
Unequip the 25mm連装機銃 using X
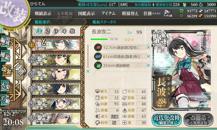coord(148,65)
